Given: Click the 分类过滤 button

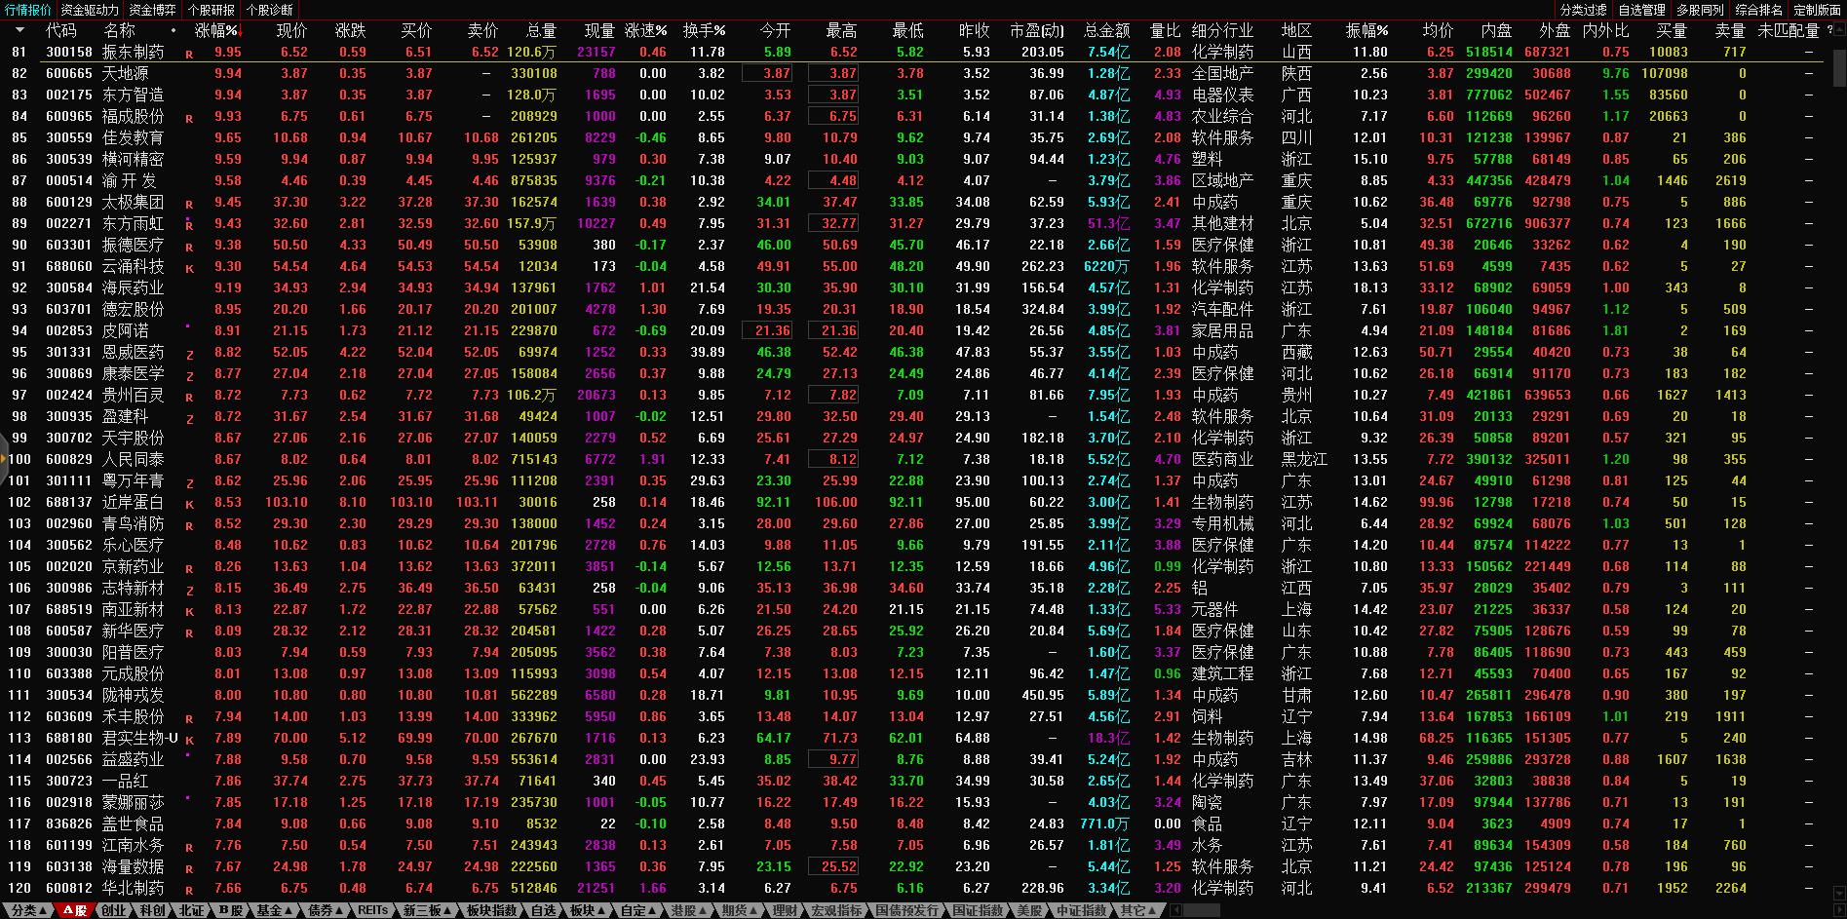Looking at the screenshot, I should [1583, 10].
